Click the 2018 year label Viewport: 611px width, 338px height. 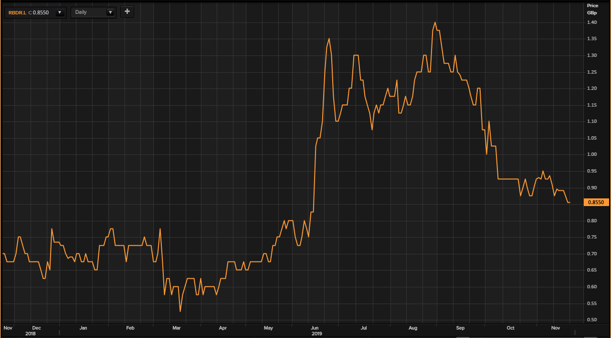tap(31, 333)
